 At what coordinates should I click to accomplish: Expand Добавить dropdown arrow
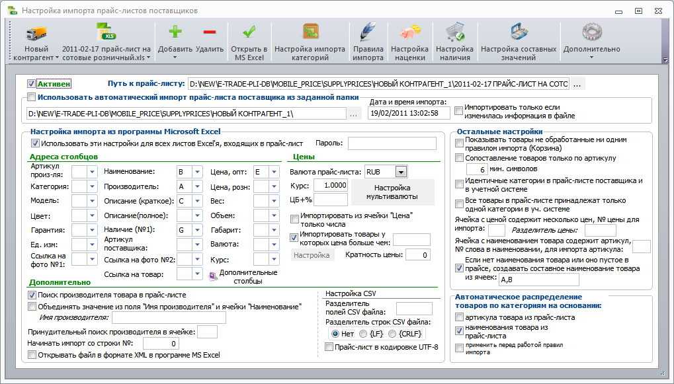175,58
